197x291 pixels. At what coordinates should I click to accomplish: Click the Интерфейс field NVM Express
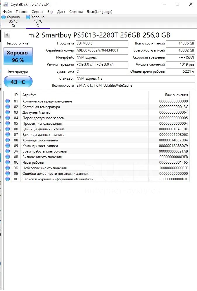pos(102,58)
